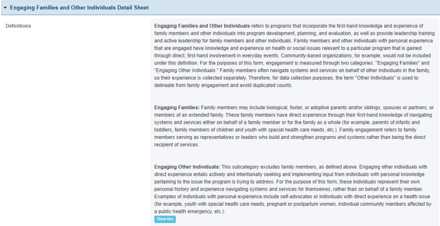Select the Definitions field label
This screenshot has width=440, height=226.
tap(18, 26)
